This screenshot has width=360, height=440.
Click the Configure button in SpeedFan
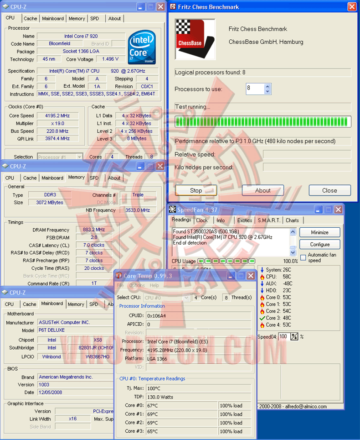[x=319, y=244]
